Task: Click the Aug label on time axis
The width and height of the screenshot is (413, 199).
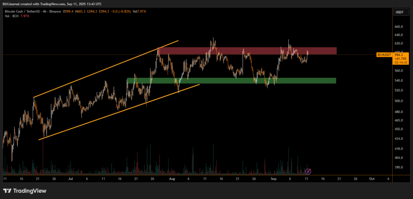Action: tap(172, 178)
